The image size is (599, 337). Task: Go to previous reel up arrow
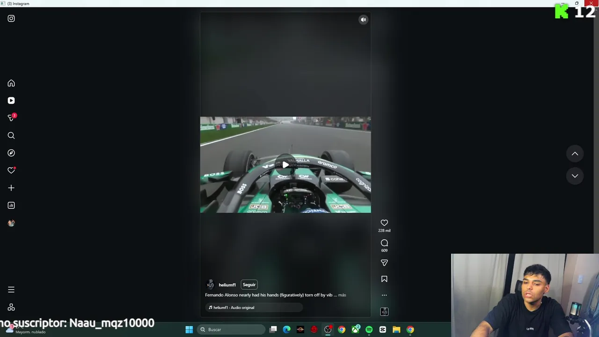tap(575, 154)
